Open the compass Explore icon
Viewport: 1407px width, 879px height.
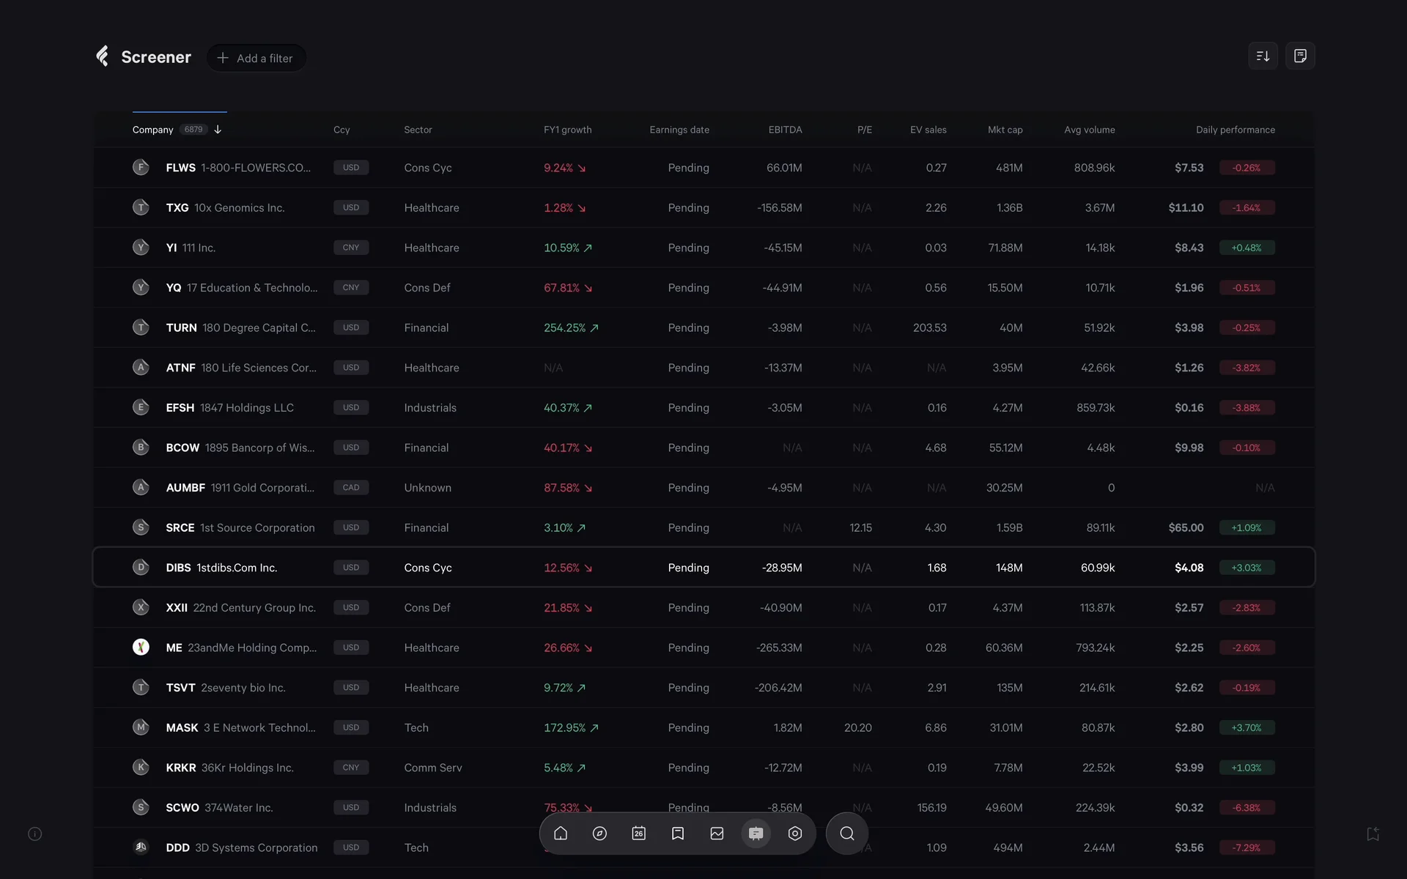[x=599, y=834]
